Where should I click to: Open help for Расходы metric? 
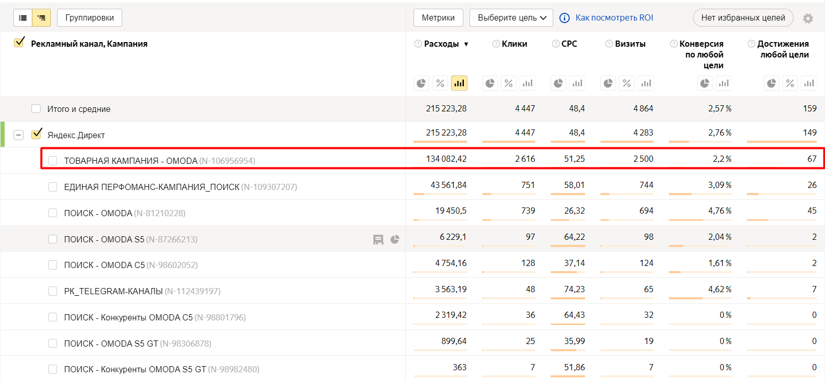[x=418, y=44]
